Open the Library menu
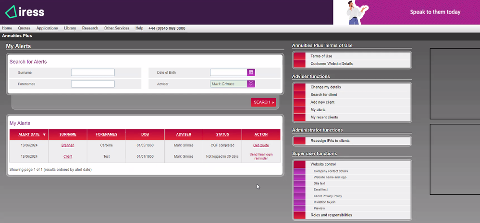The height and width of the screenshot is (223, 480). (x=70, y=28)
